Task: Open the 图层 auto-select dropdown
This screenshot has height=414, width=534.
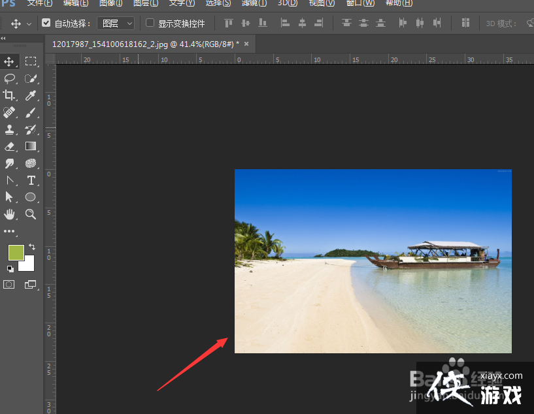Action: coord(116,24)
